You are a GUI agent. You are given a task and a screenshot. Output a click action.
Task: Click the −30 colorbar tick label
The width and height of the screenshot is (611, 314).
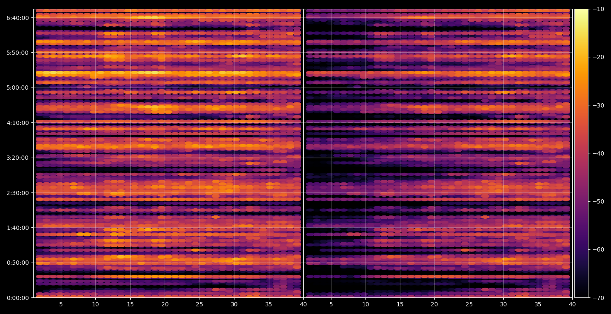click(598, 105)
